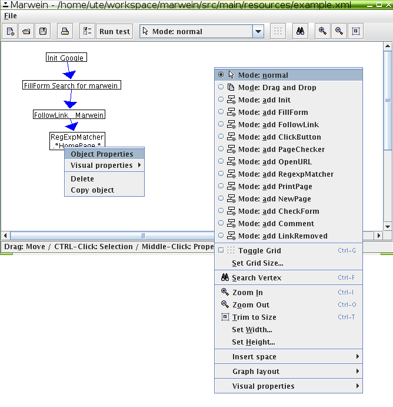
Task: Open the File menu
Action: (x=11, y=16)
